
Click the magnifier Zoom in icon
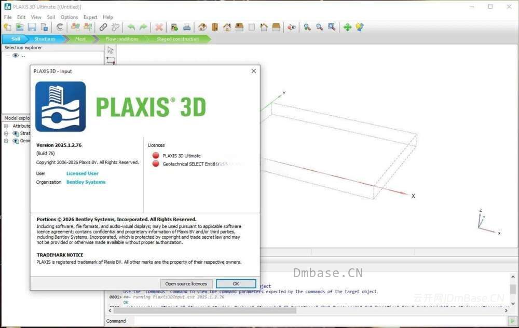pos(307,27)
